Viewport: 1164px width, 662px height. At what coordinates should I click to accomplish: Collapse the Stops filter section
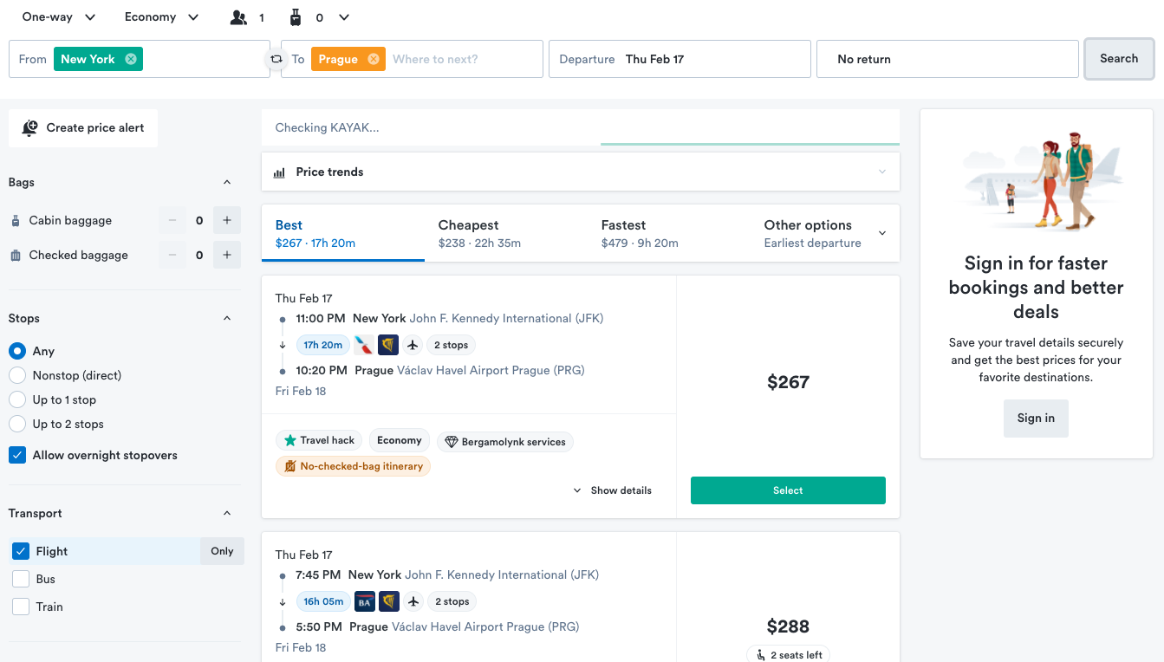click(227, 318)
